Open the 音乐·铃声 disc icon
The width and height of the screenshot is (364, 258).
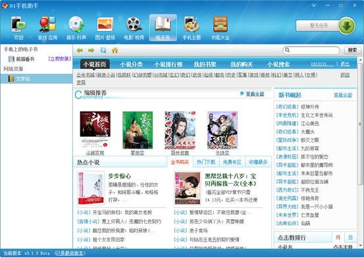click(76, 24)
